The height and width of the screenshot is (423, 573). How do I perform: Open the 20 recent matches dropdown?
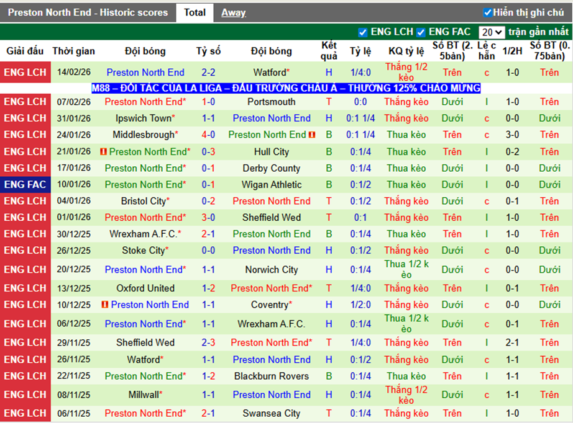pos(492,32)
